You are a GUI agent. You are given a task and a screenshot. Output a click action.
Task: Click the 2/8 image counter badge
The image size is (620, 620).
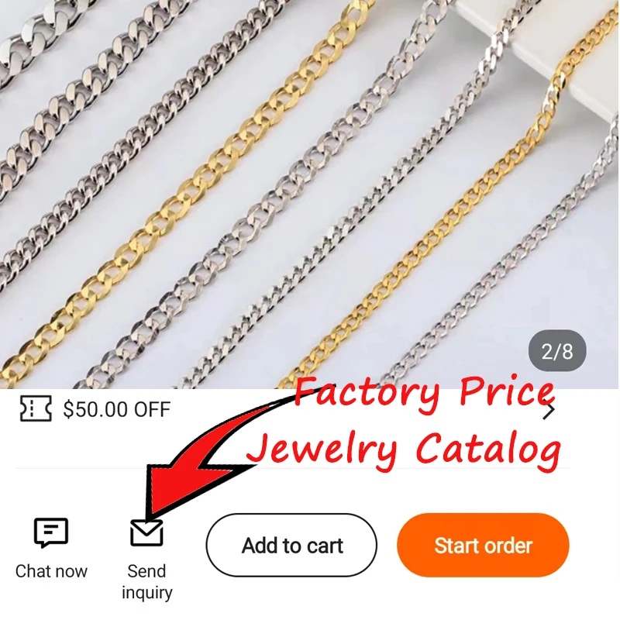(x=557, y=351)
